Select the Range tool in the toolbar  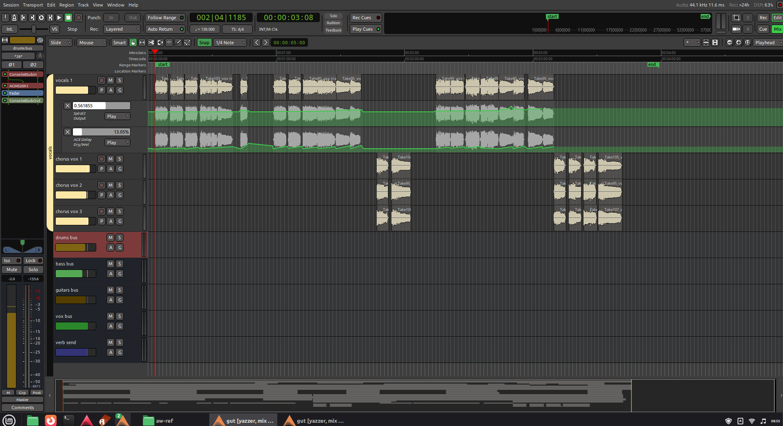click(x=142, y=43)
